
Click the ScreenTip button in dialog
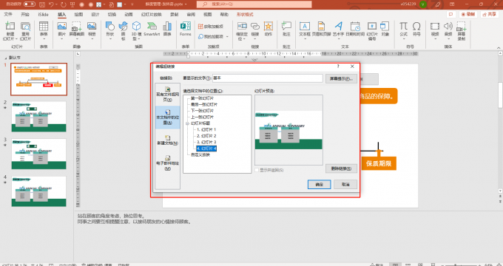pos(341,78)
